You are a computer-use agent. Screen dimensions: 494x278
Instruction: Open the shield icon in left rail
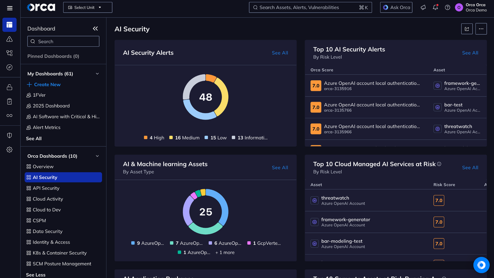click(x=10, y=135)
